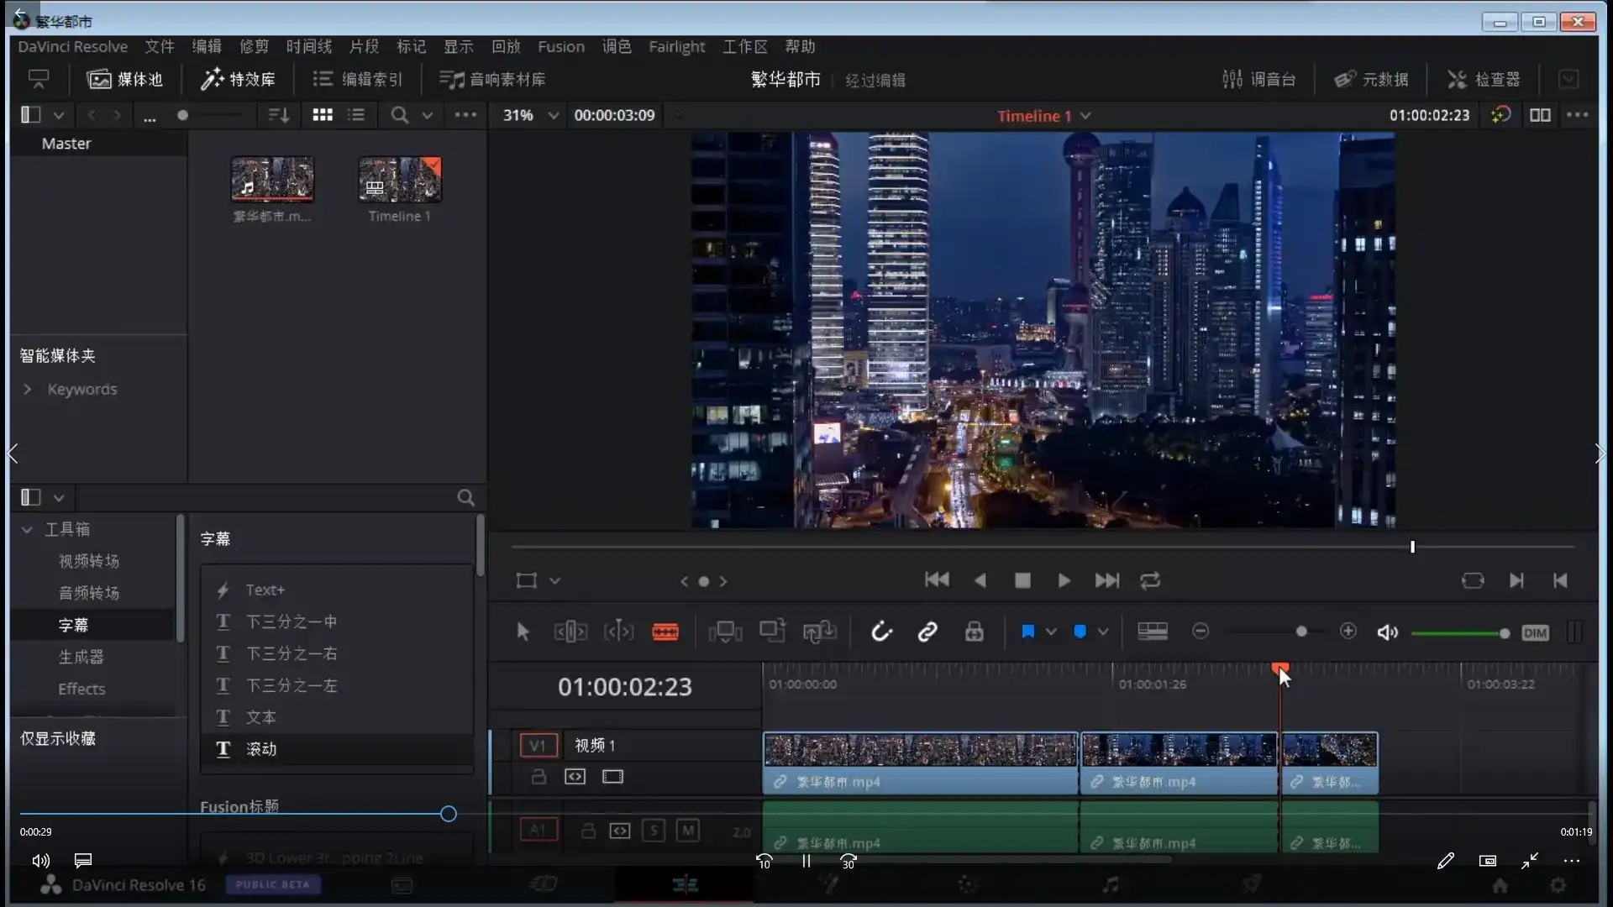Select the arrow selection mode tool
This screenshot has width=1613, height=907.
pos(523,632)
